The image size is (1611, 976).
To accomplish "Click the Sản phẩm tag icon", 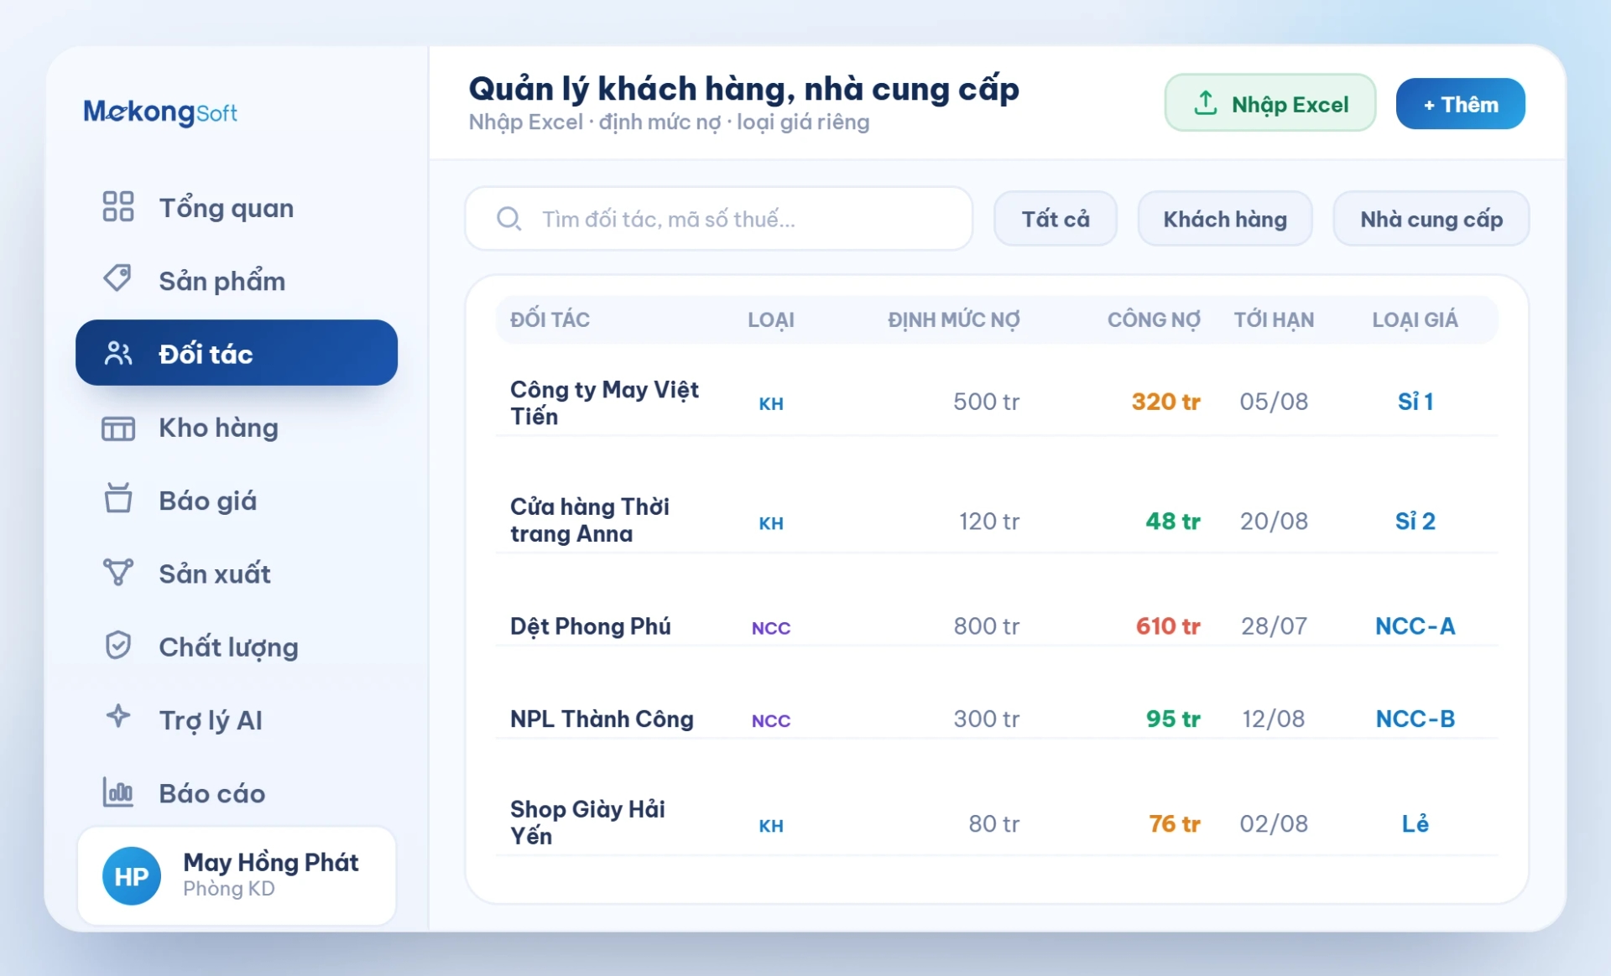I will (117, 278).
